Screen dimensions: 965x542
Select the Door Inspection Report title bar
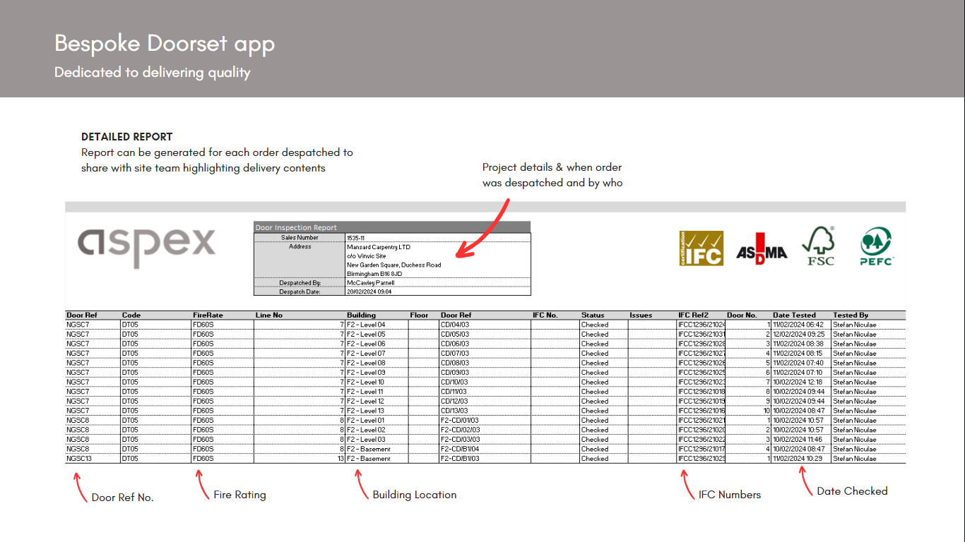(x=392, y=227)
